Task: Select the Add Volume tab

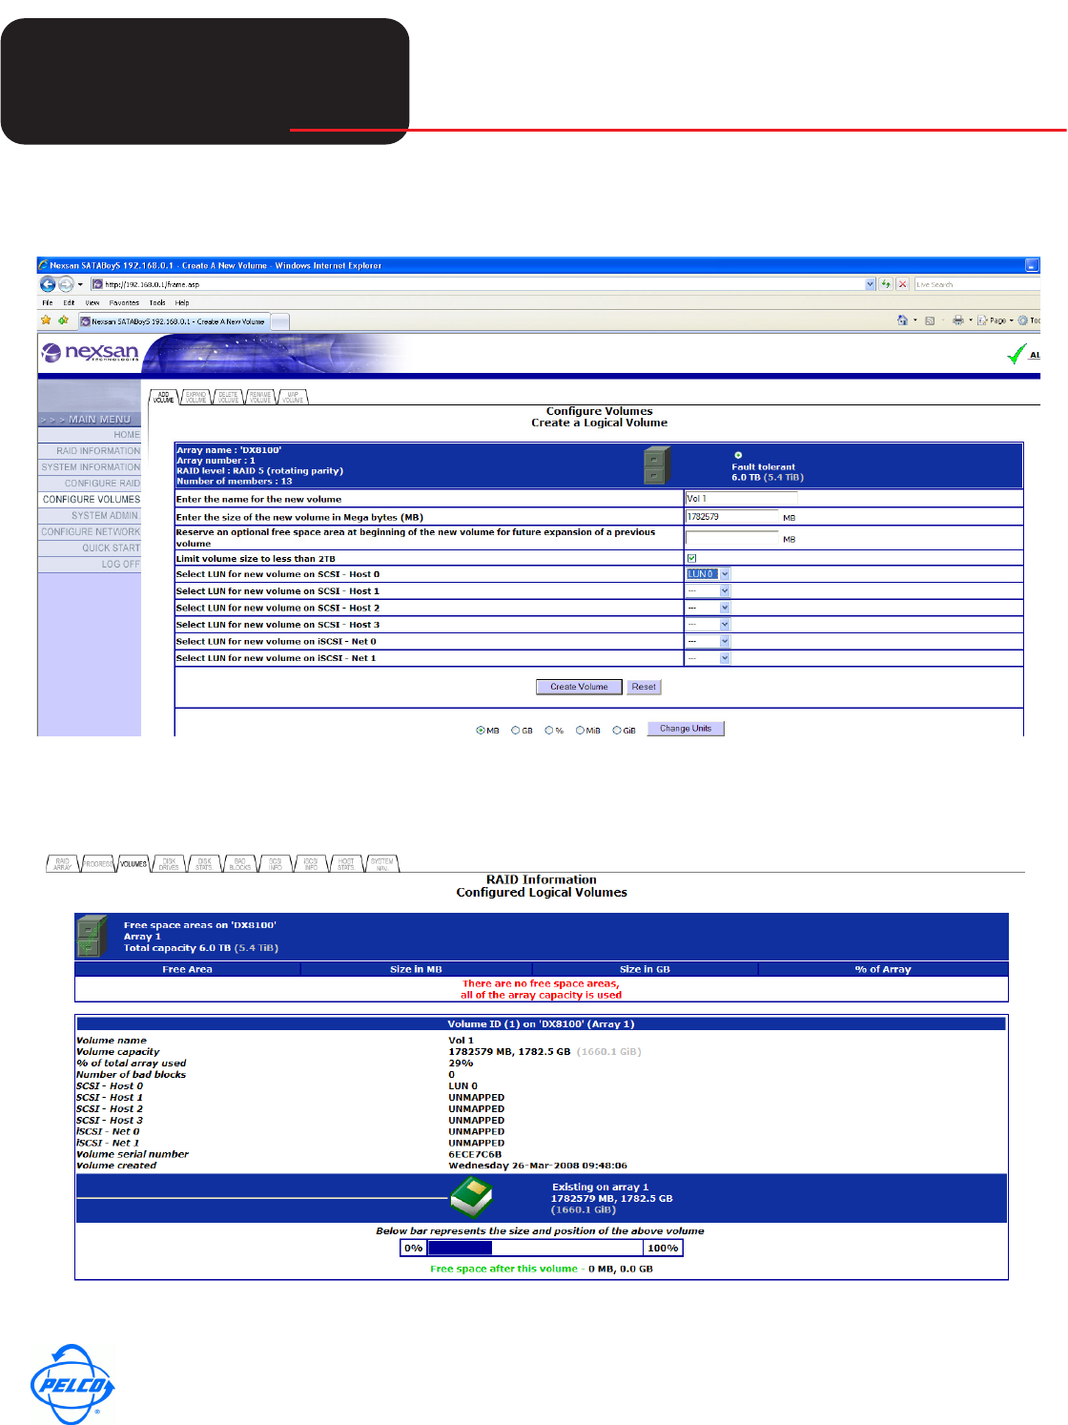Action: 164,397
